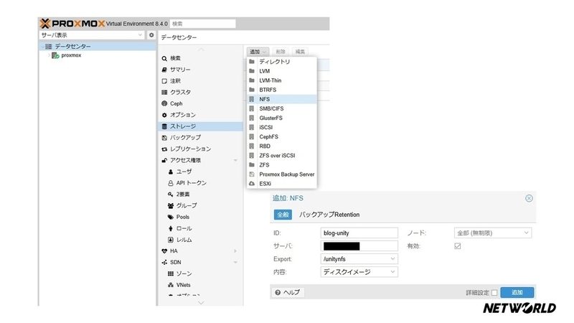Viewport: 574px width, 323px height.
Task: Expand the HA section arrow
Action: tap(235, 251)
